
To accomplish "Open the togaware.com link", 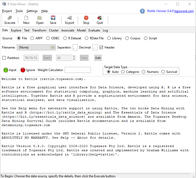I will [x=184, y=11].
